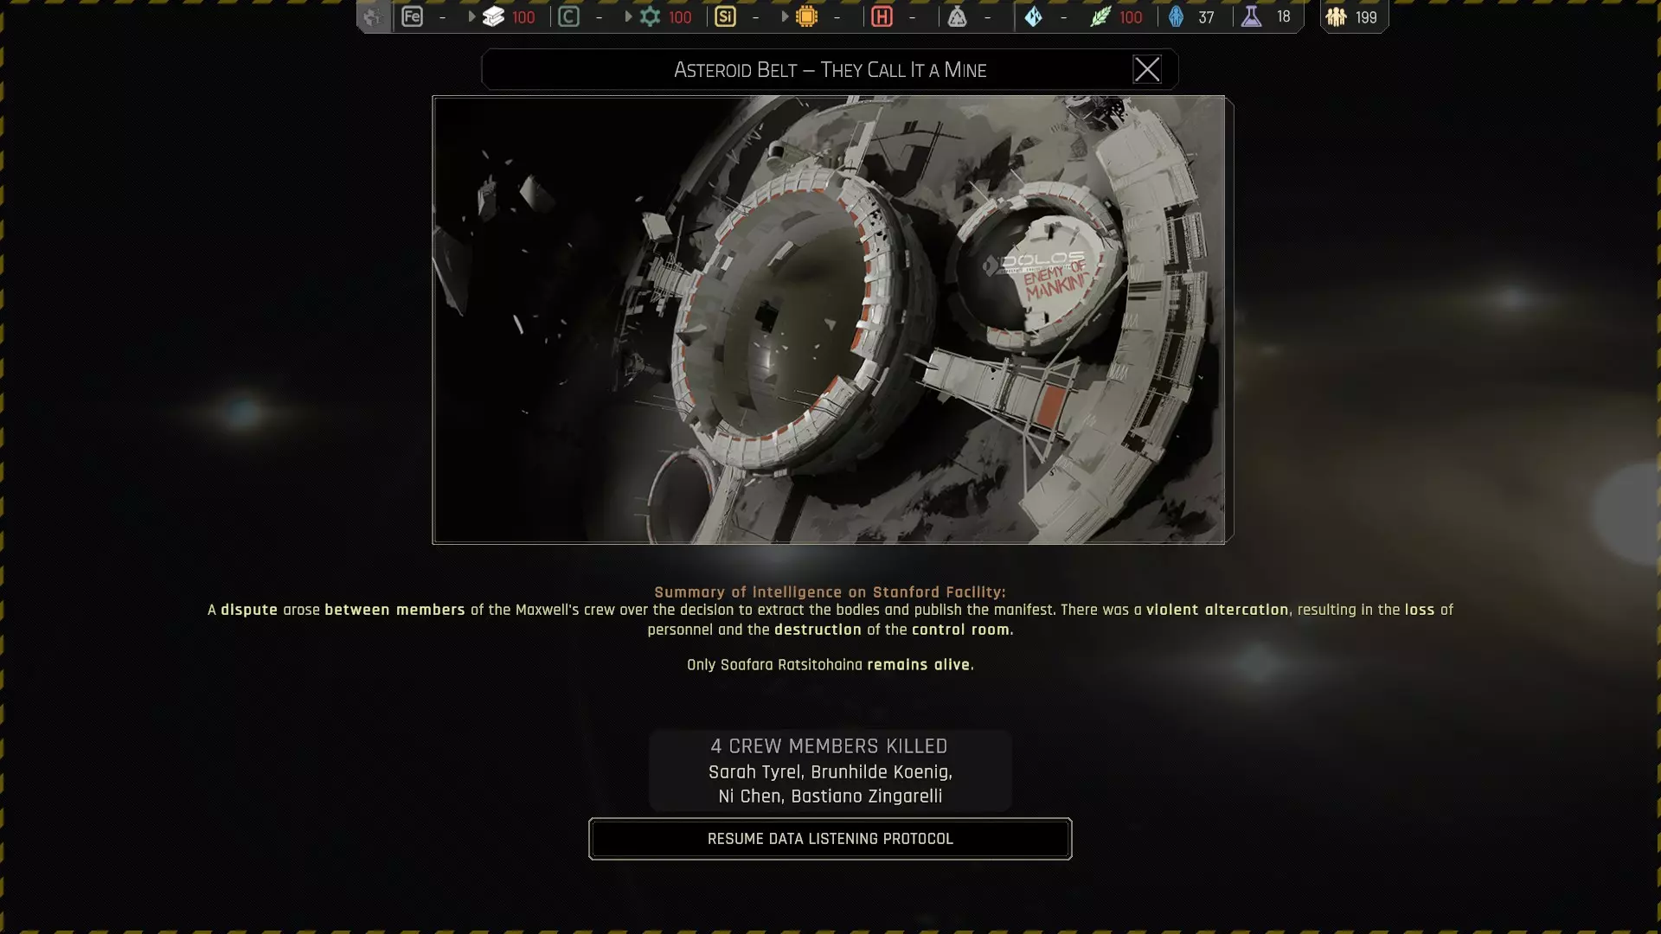
Task: Click the steel bars resource icon
Action: click(493, 16)
